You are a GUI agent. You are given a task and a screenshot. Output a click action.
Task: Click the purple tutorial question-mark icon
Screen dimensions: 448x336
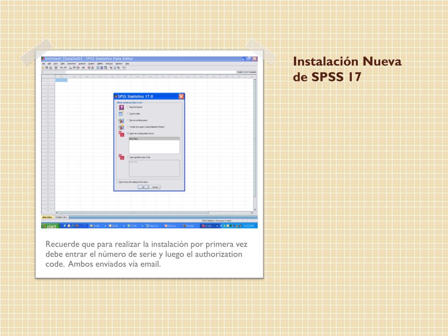121,108
